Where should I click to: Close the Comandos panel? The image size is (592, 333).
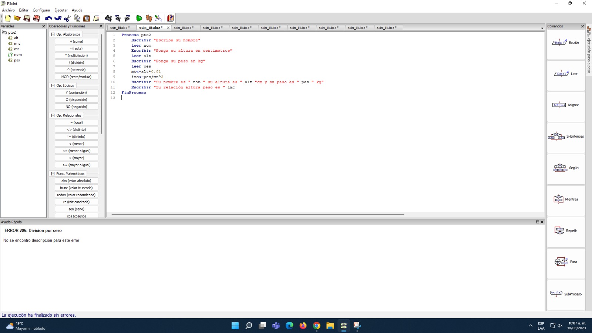click(582, 26)
